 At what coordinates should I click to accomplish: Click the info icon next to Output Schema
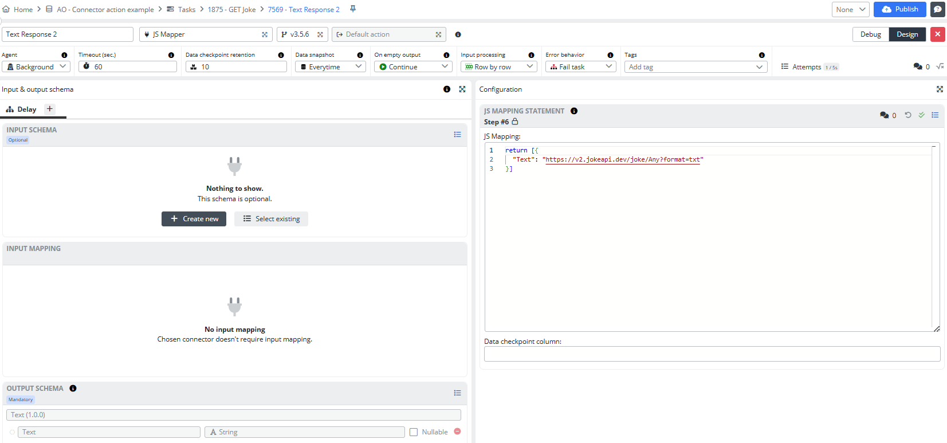click(x=73, y=389)
